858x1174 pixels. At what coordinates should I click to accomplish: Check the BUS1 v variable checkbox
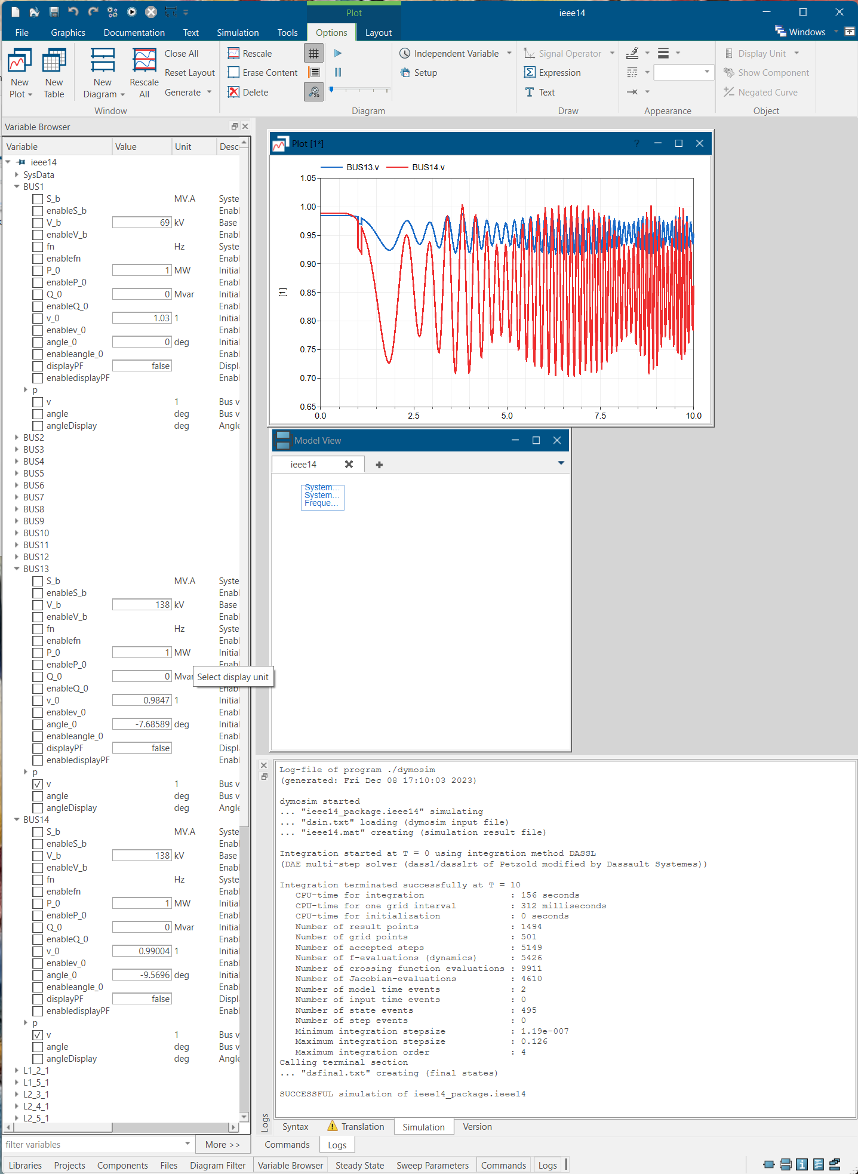pos(38,402)
